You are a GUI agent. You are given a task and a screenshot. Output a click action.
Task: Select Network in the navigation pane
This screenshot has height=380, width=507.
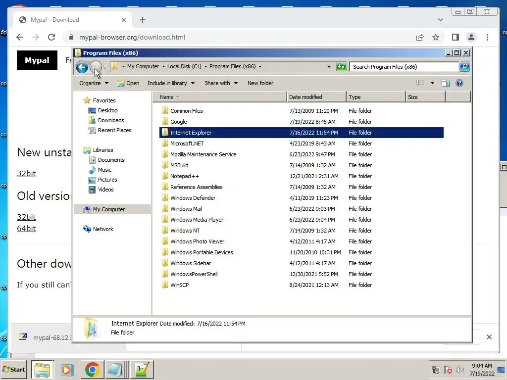[99, 229]
